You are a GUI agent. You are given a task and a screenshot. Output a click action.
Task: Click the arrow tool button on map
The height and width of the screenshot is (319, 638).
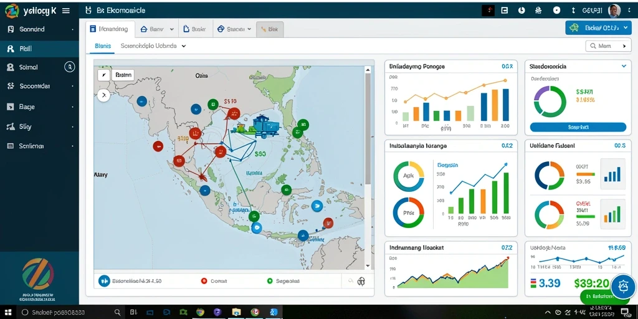pos(103,75)
